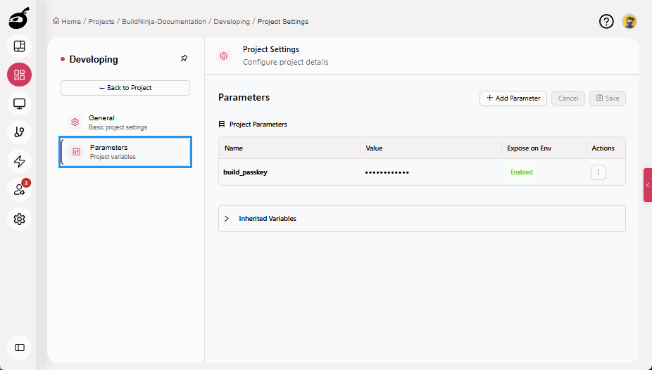This screenshot has height=370, width=652.
Task: Click the Save button
Action: coord(608,98)
